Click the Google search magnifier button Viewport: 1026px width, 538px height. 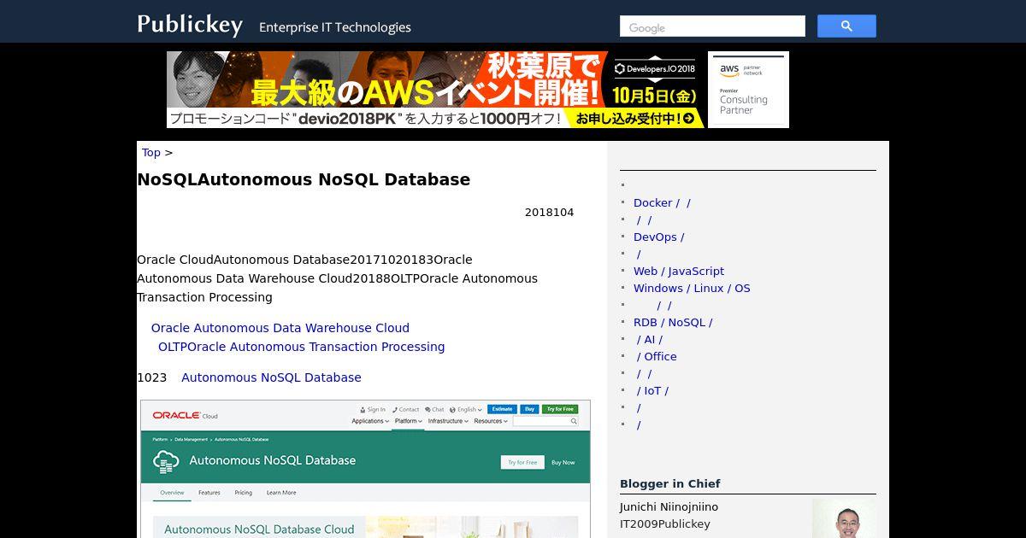click(x=846, y=26)
